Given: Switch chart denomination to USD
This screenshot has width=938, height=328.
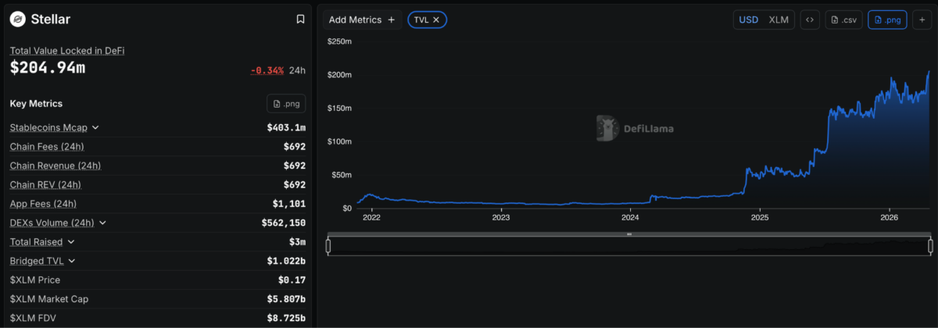Looking at the screenshot, I should (x=749, y=20).
